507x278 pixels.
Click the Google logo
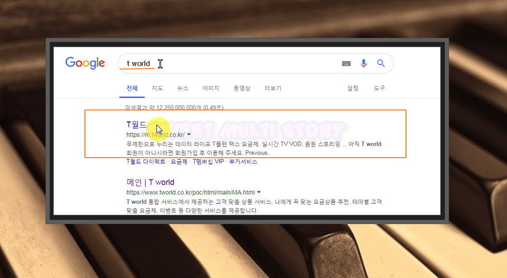coord(85,63)
